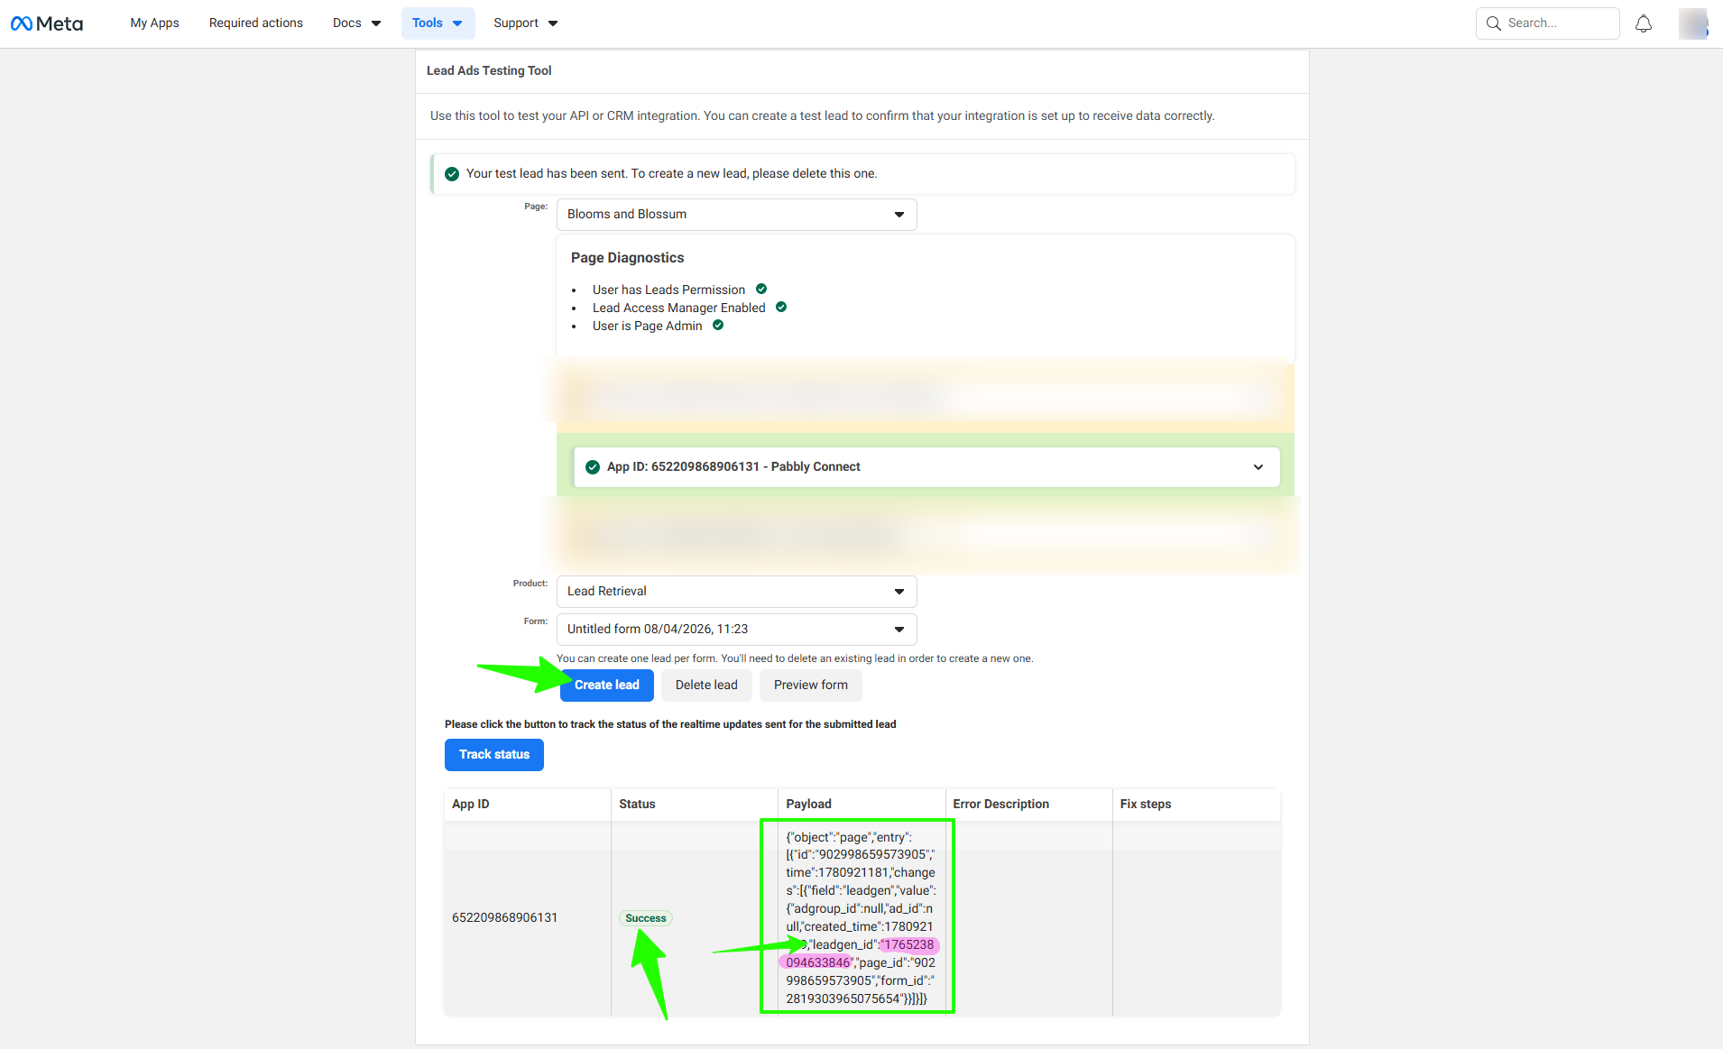The width and height of the screenshot is (1723, 1049).
Task: Click the Success status badge
Action: 646,918
